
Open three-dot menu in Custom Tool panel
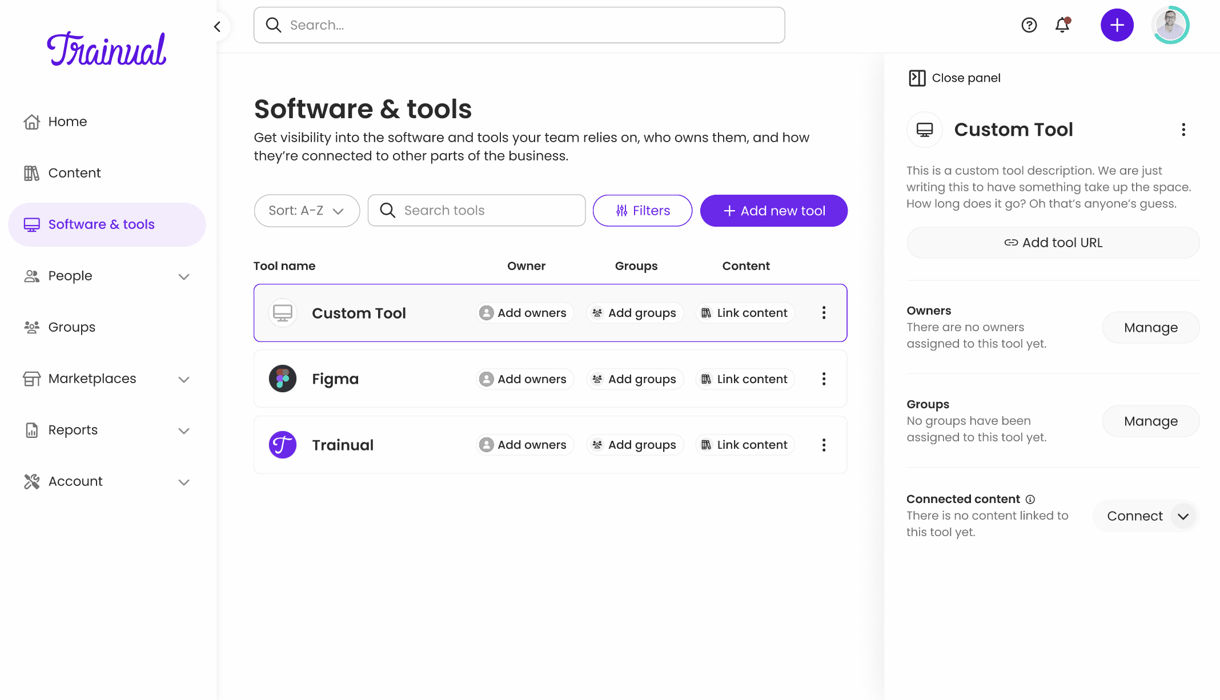coord(1183,130)
